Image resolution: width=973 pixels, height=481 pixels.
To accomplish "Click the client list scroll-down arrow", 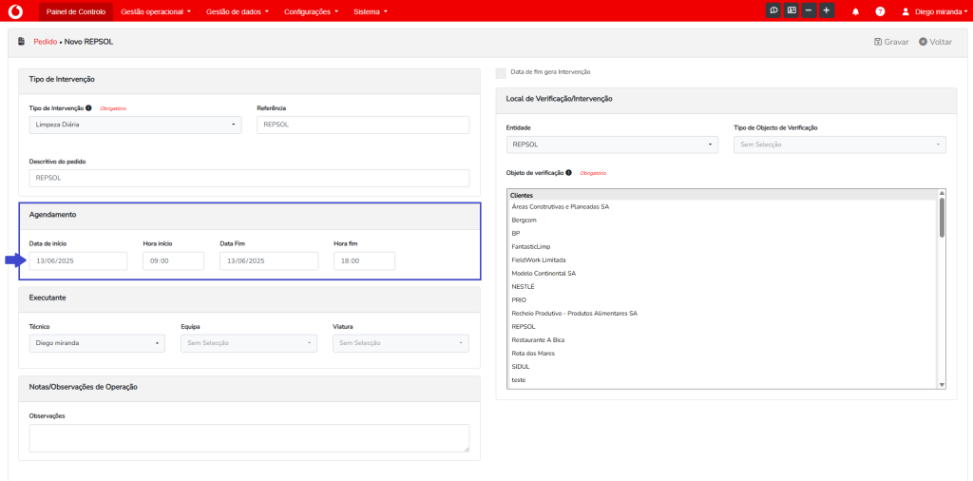I will click(942, 385).
